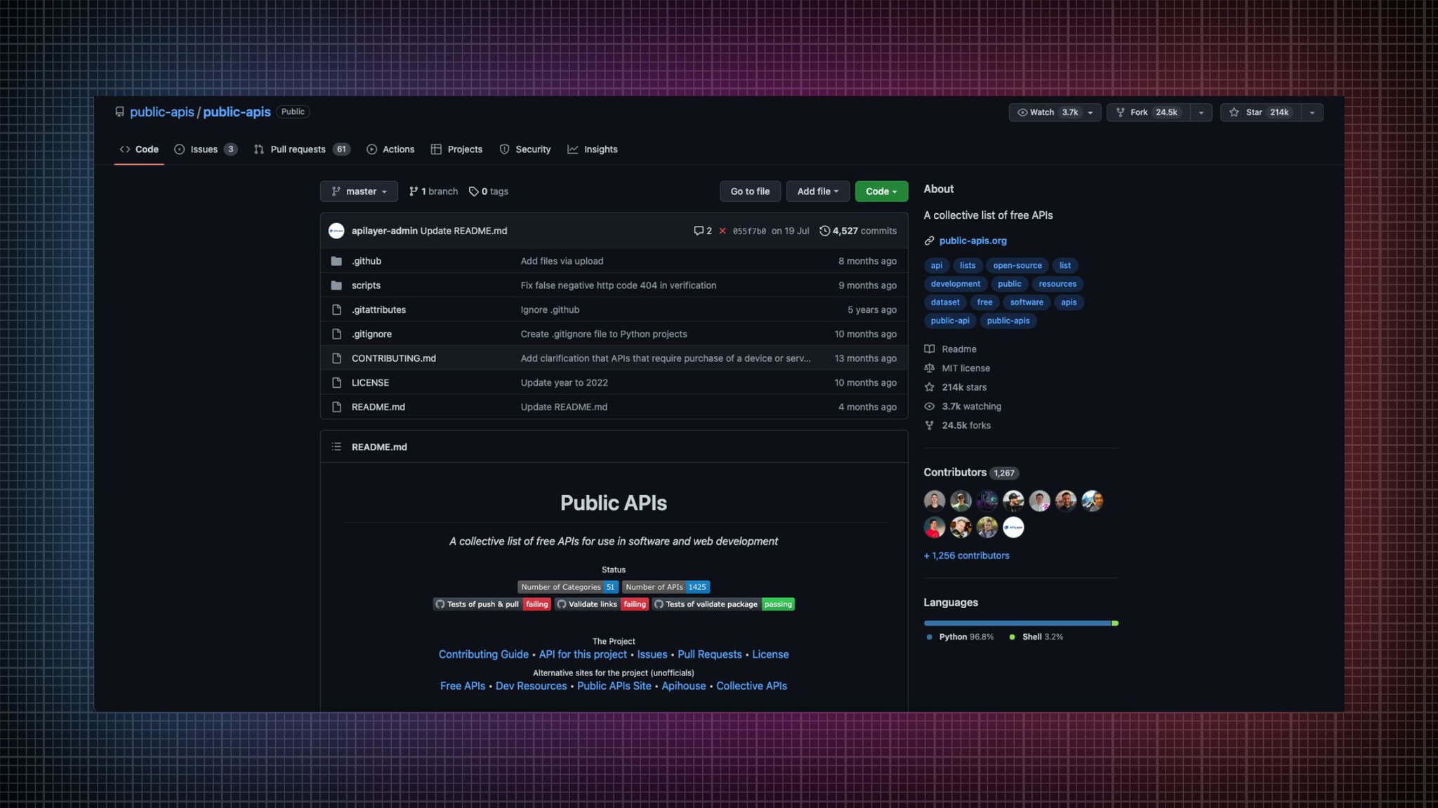Click the README table of contents list icon

tap(336, 447)
